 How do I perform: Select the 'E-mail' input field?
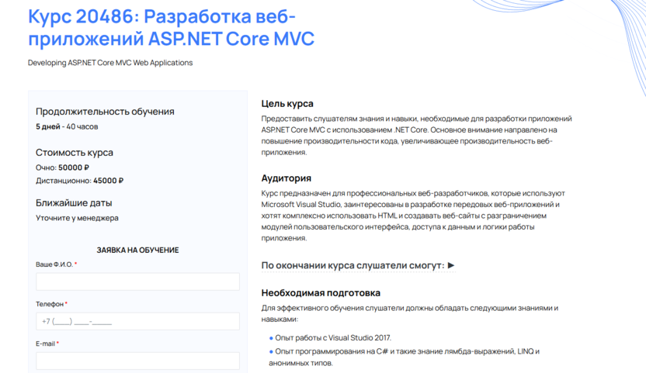137,361
